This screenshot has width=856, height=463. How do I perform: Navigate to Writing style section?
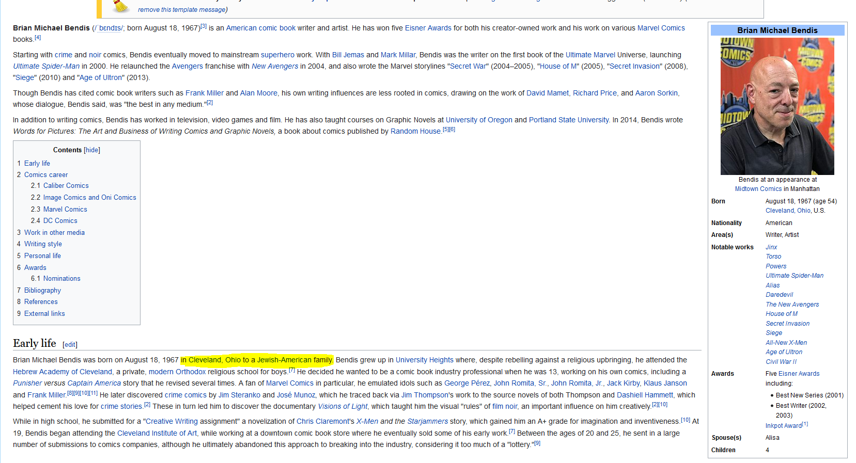pos(43,244)
